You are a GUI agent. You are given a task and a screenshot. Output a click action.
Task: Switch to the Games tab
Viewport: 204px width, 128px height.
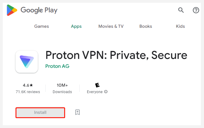point(42,26)
